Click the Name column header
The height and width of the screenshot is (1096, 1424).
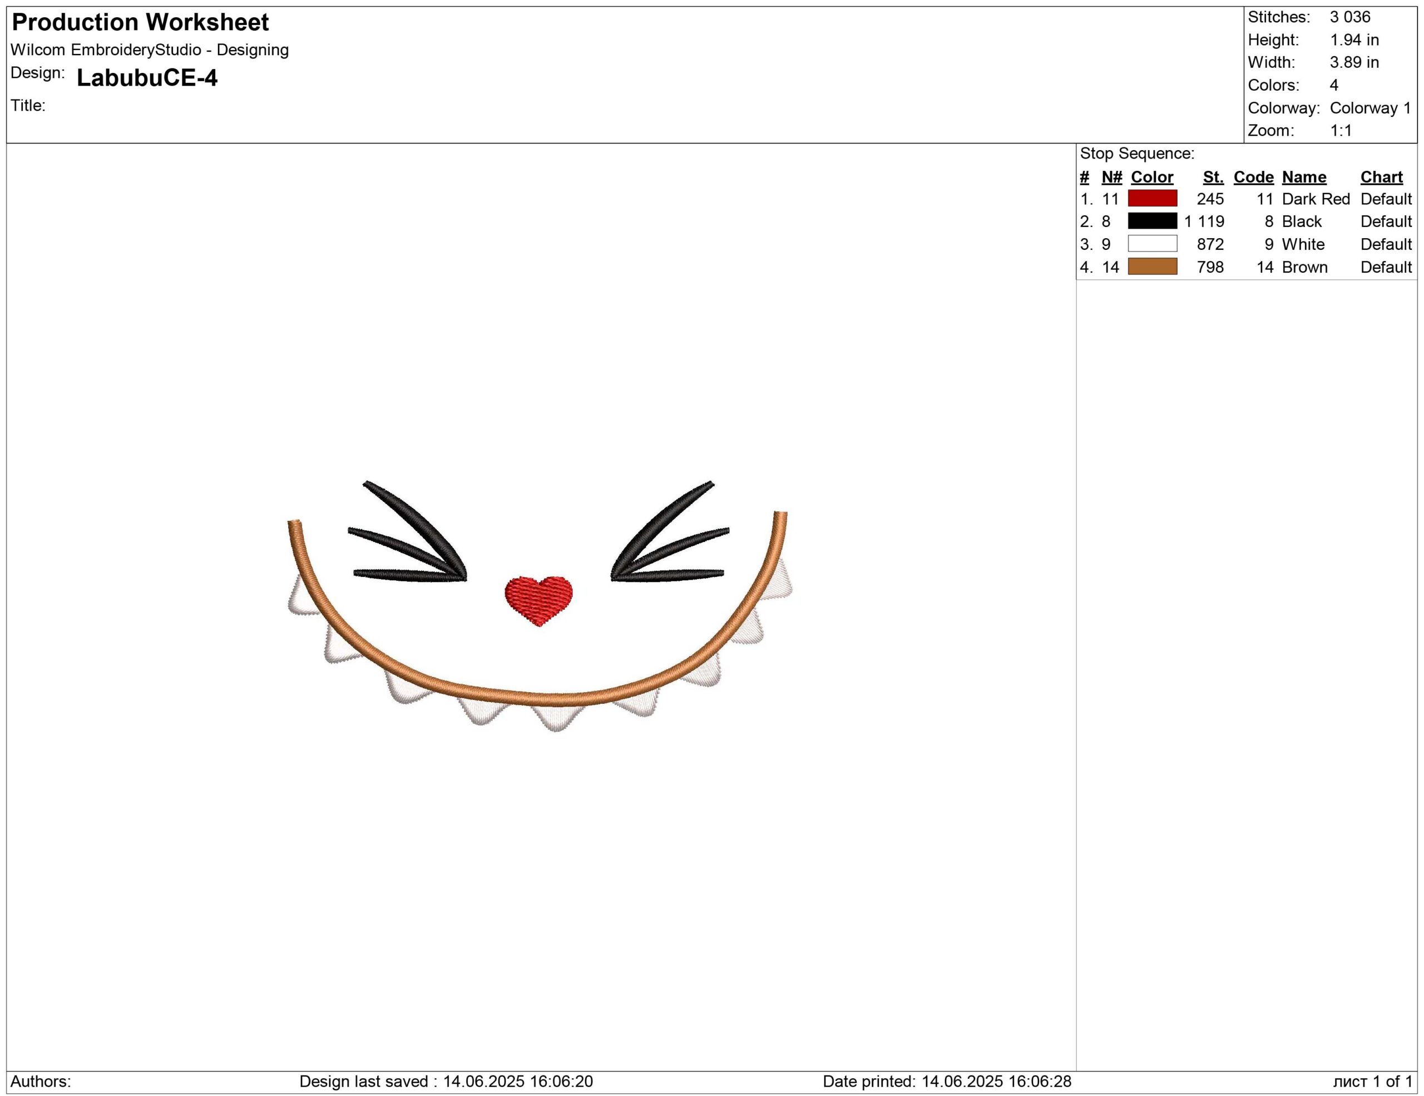point(1303,177)
